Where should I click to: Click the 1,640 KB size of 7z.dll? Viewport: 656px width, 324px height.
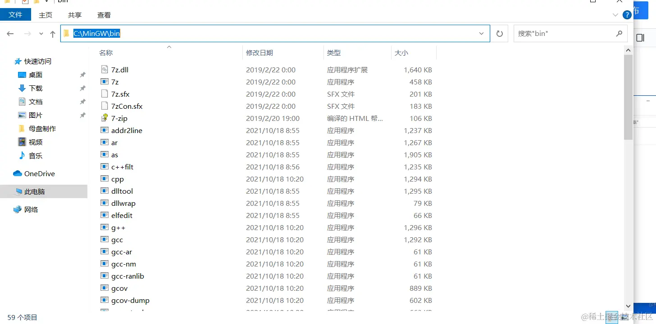(x=418, y=70)
